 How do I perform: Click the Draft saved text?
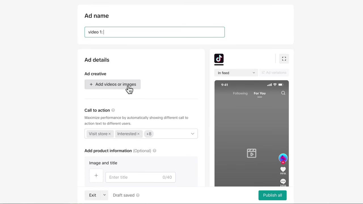[124, 195]
